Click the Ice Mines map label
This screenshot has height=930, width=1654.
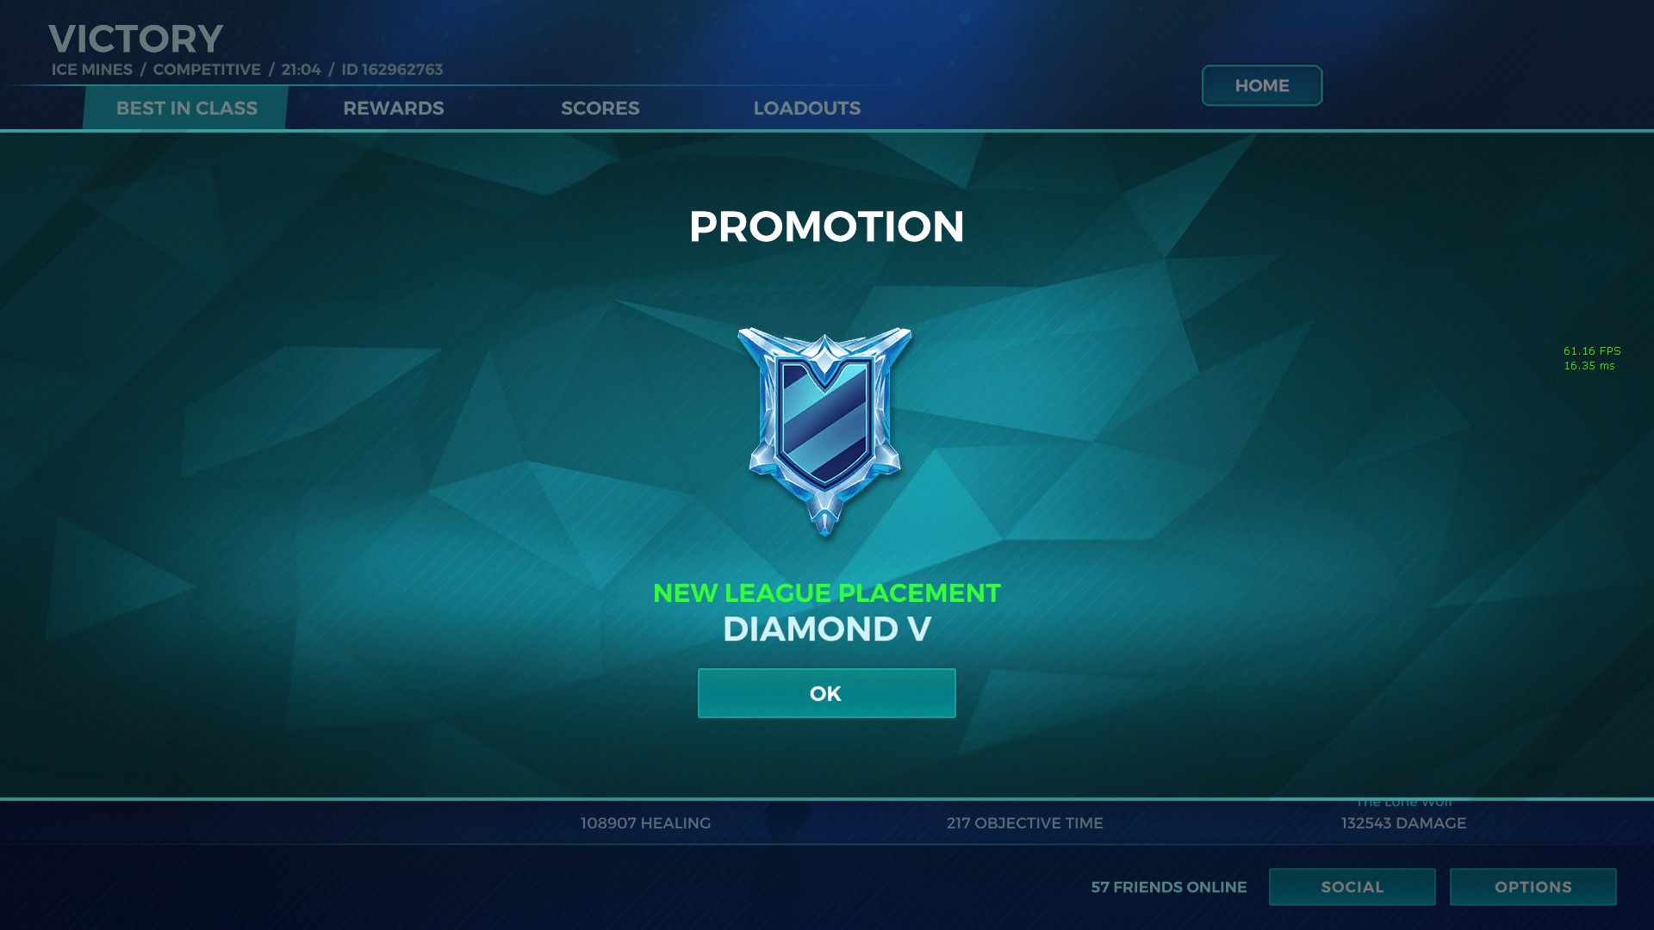[91, 69]
